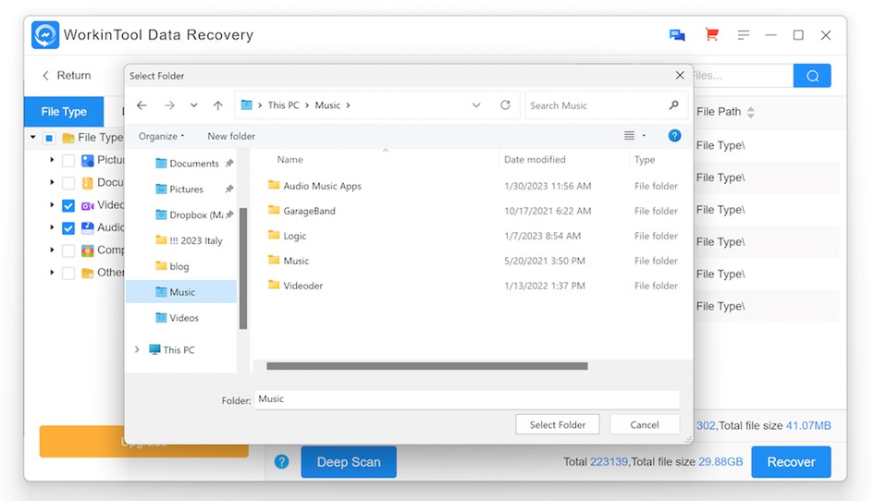Viewport: 874px width, 501px height.
Task: Check the Documents category checkbox
Action: tap(68, 183)
